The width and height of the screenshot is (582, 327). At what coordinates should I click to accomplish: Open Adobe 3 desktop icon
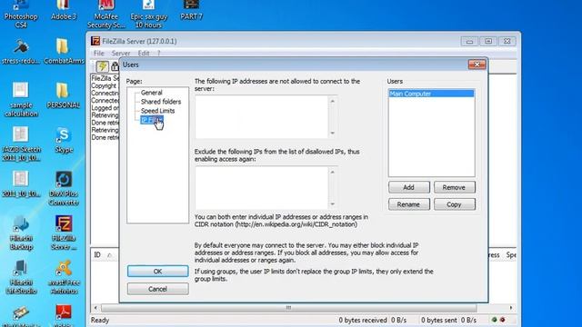pyautogui.click(x=64, y=11)
